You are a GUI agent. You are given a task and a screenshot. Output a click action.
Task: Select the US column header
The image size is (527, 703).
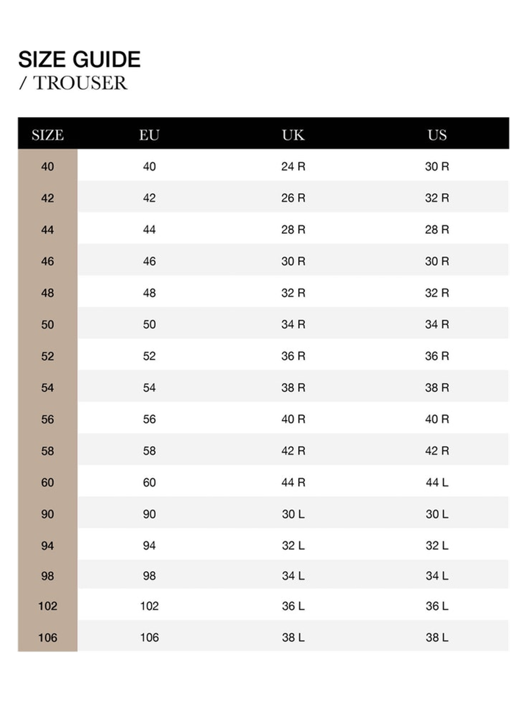[x=437, y=135]
